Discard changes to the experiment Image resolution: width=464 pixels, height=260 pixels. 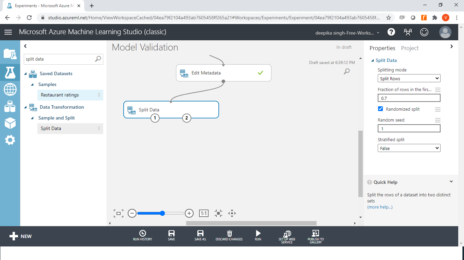pos(229,235)
